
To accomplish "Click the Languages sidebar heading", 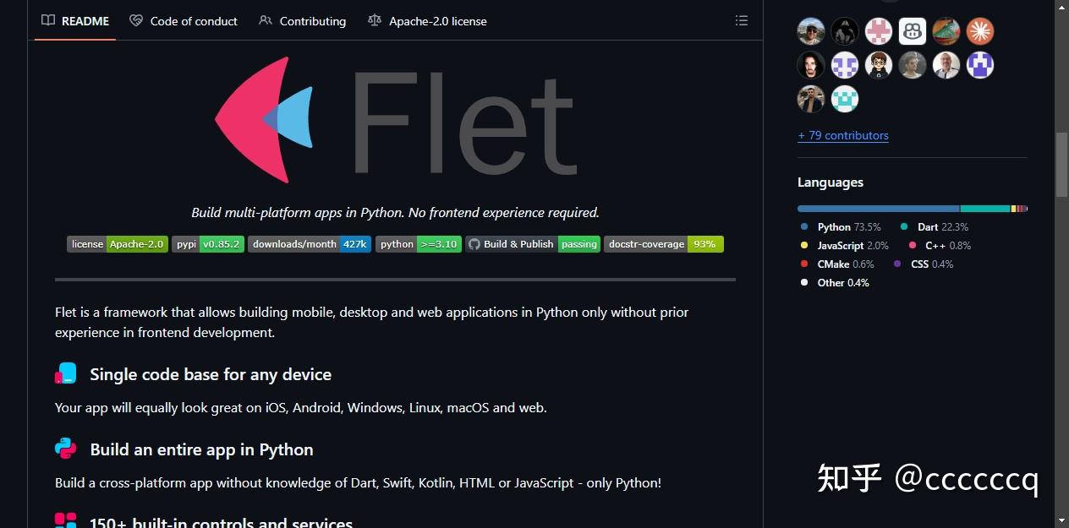I will [x=831, y=182].
